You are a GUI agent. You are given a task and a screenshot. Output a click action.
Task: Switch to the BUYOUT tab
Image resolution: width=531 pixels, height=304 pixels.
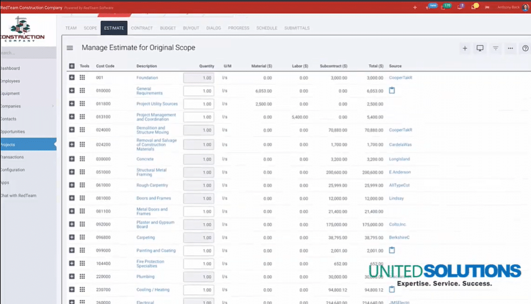tap(191, 28)
